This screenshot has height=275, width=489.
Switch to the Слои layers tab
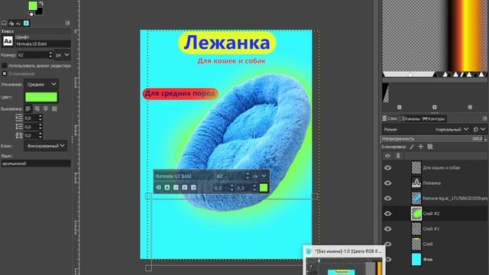point(390,118)
